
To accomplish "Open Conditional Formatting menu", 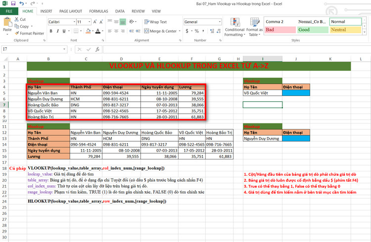I will [x=234, y=27].
